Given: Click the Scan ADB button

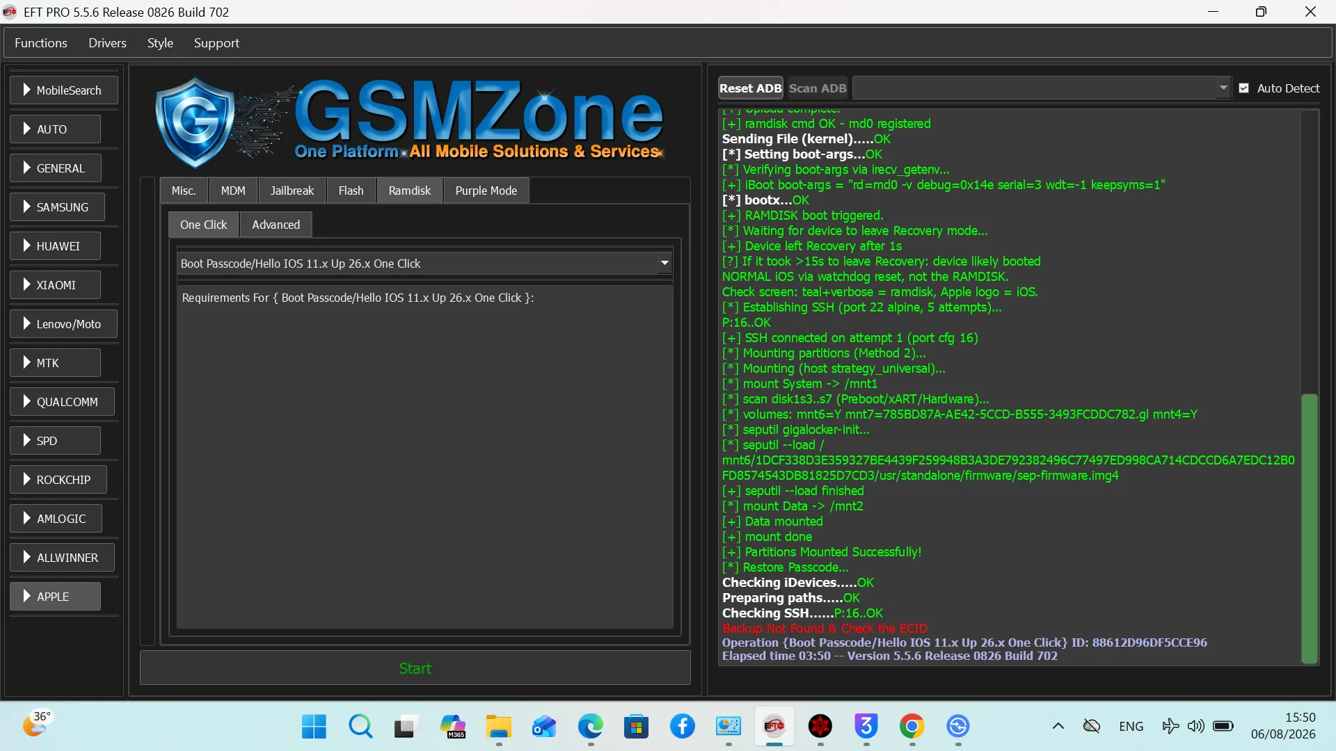Looking at the screenshot, I should pos(818,88).
